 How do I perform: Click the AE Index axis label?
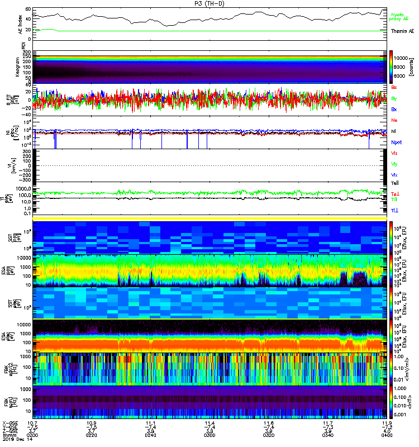[x=20, y=24]
